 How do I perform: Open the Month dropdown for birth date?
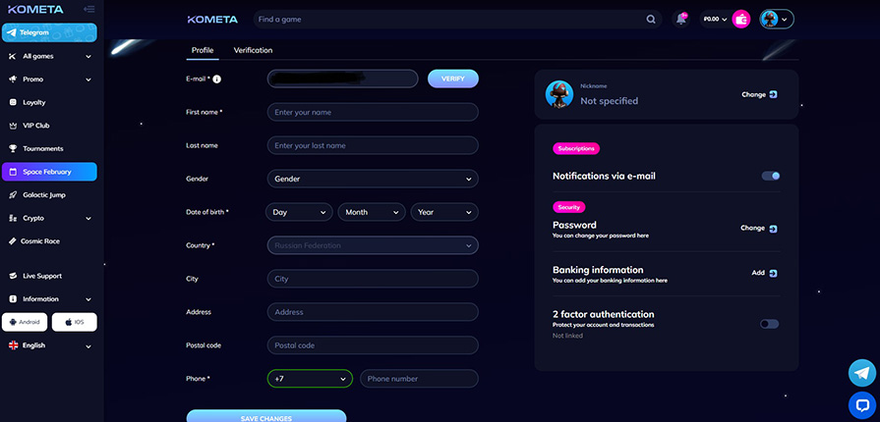click(x=372, y=212)
